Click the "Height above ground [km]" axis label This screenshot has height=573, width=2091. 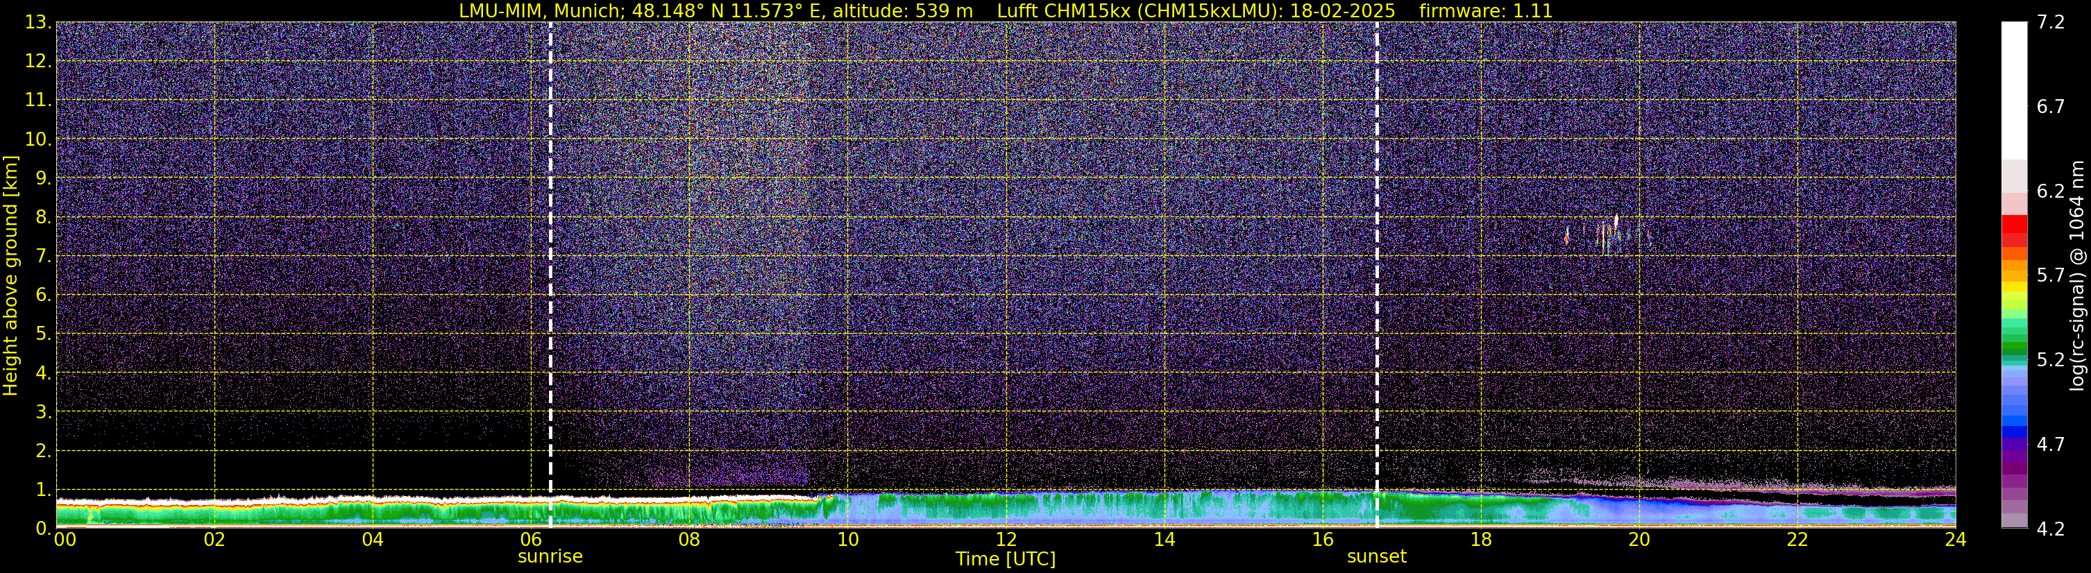point(10,275)
